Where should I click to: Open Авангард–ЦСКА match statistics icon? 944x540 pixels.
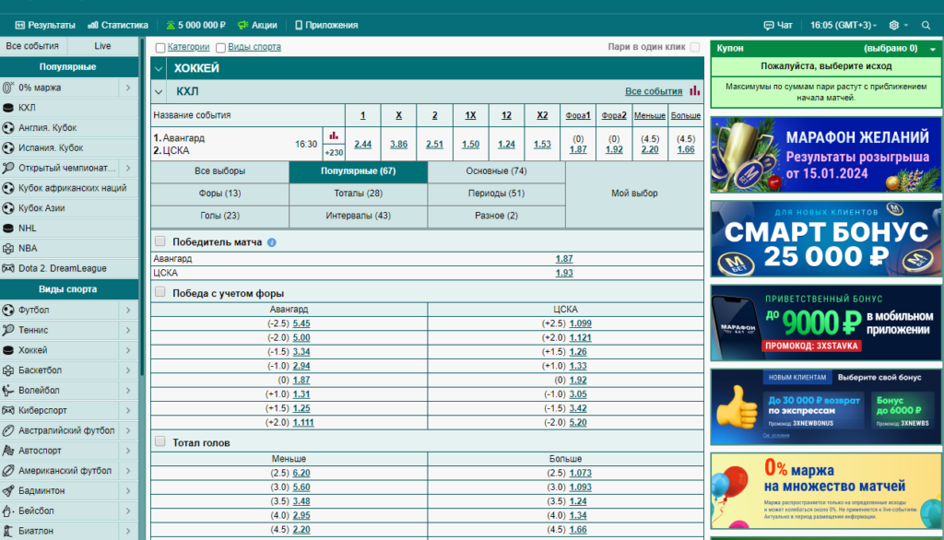(334, 136)
